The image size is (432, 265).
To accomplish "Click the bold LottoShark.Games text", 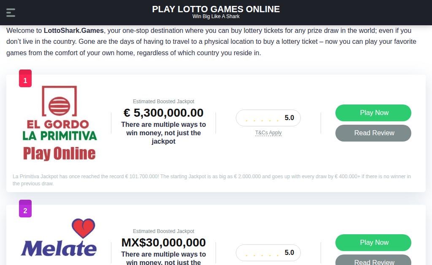I will point(73,31).
